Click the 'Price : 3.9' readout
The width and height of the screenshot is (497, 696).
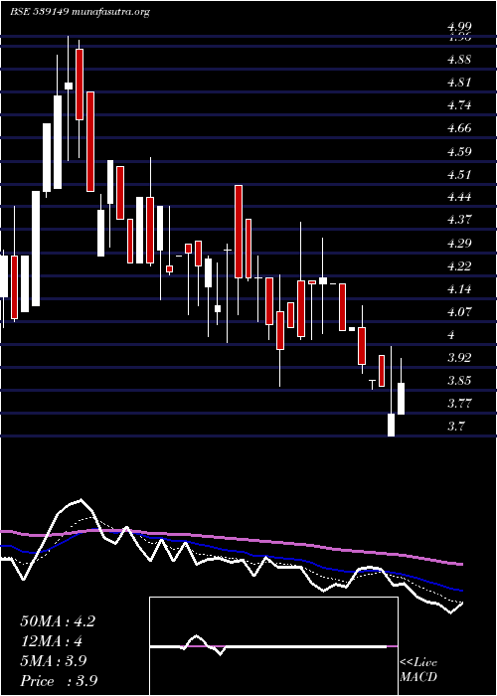(x=59, y=681)
